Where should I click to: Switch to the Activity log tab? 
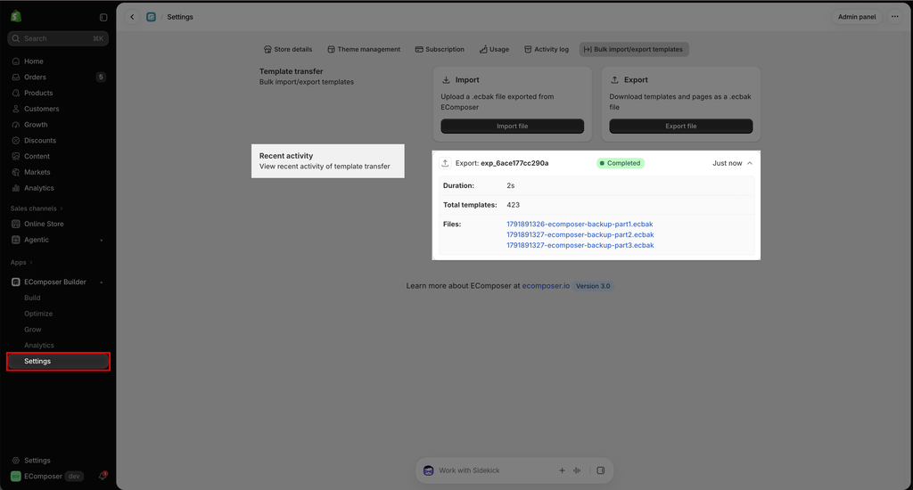[x=547, y=50]
